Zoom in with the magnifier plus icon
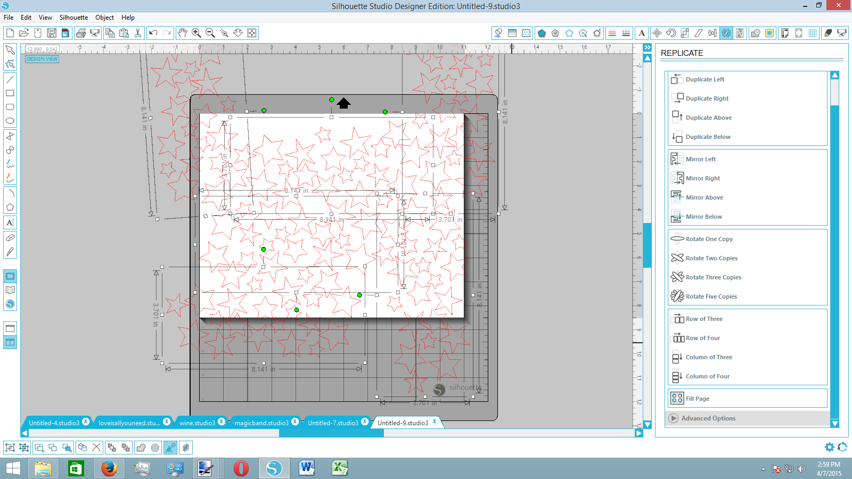 click(196, 33)
